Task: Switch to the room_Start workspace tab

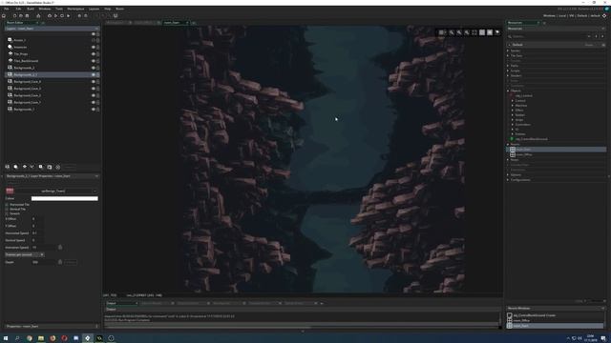Action: (x=172, y=23)
